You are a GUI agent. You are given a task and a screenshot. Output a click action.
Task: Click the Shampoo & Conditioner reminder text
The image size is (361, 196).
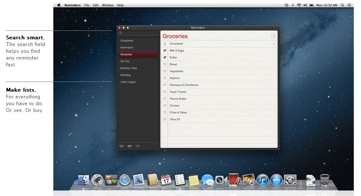[184, 85]
